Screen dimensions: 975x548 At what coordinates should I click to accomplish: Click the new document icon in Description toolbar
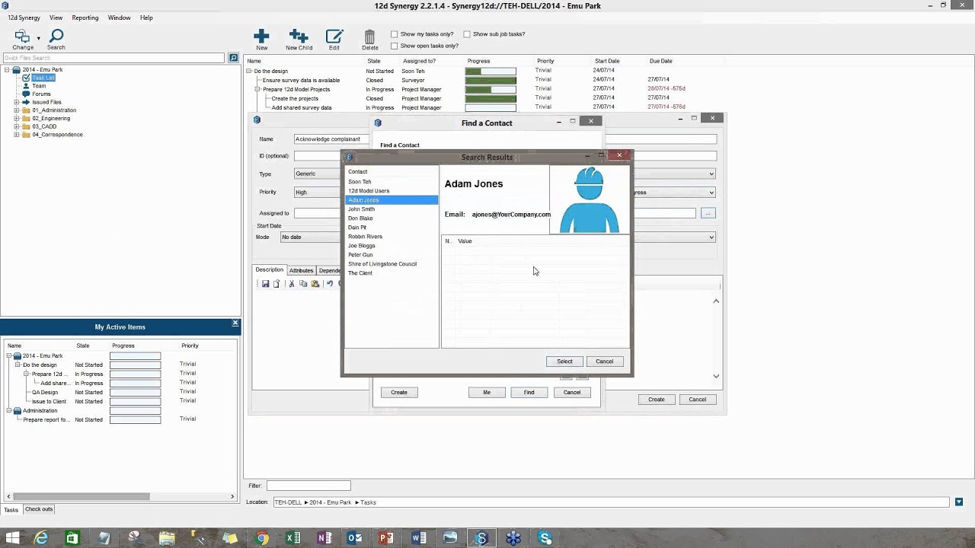tap(277, 284)
